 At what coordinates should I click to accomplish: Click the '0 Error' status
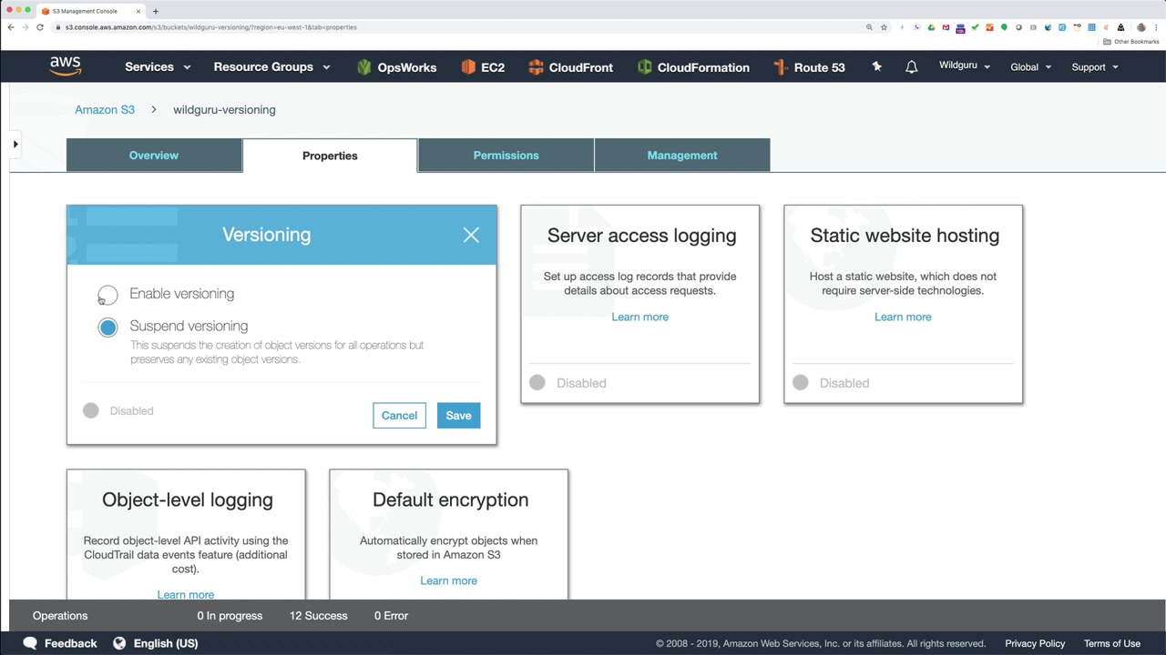pyautogui.click(x=391, y=616)
